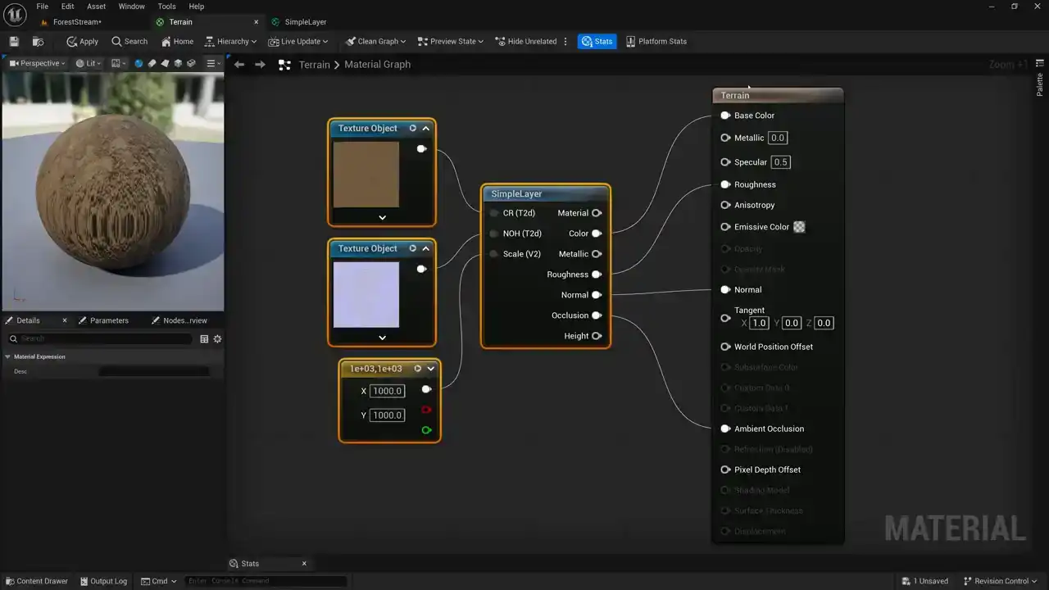Image resolution: width=1049 pixels, height=590 pixels.
Task: Toggle the realtime preview on the vector node
Action: (418, 369)
